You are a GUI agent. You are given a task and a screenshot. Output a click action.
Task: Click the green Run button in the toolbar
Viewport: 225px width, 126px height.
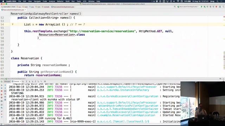pos(201,7)
